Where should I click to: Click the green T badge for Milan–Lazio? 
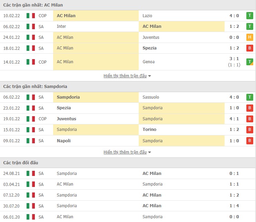click(x=249, y=15)
